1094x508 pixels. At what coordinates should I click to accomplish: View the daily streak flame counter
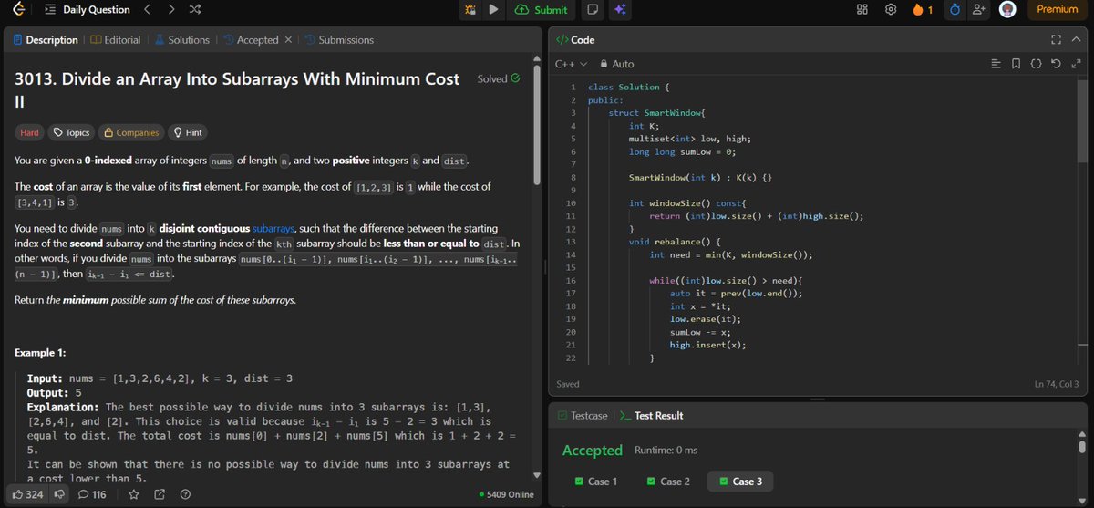(922, 10)
